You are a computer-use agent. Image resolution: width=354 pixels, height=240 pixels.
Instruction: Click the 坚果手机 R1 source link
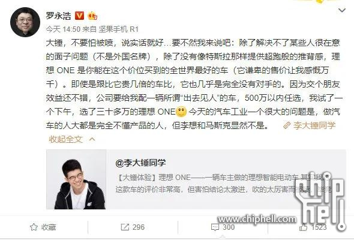click(119, 29)
